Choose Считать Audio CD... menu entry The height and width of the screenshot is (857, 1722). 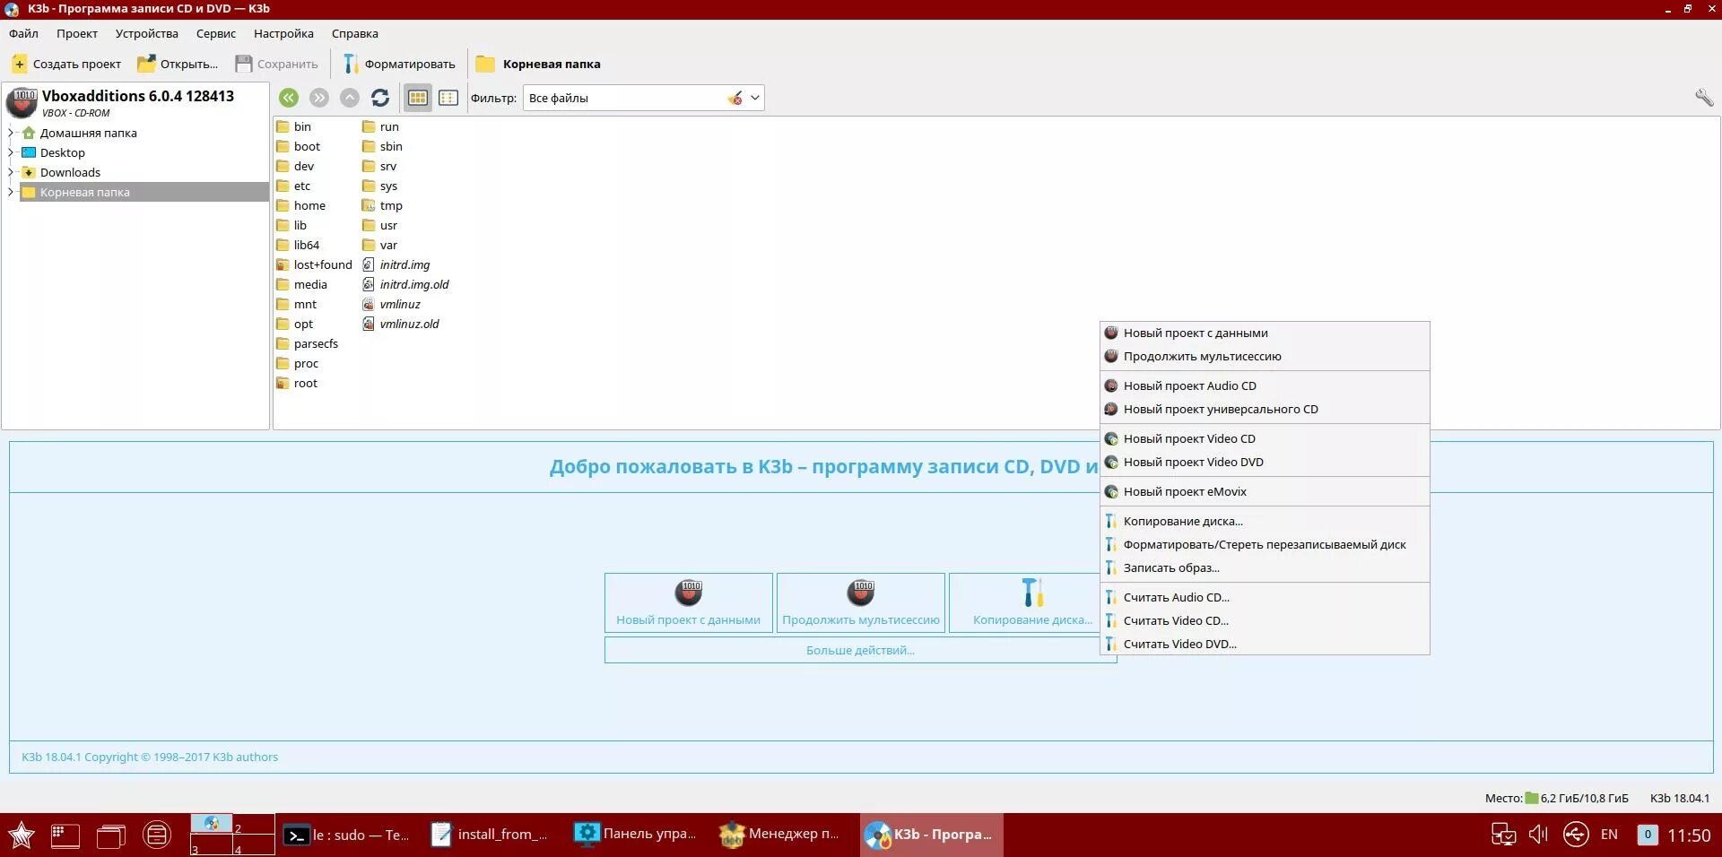(1265, 597)
